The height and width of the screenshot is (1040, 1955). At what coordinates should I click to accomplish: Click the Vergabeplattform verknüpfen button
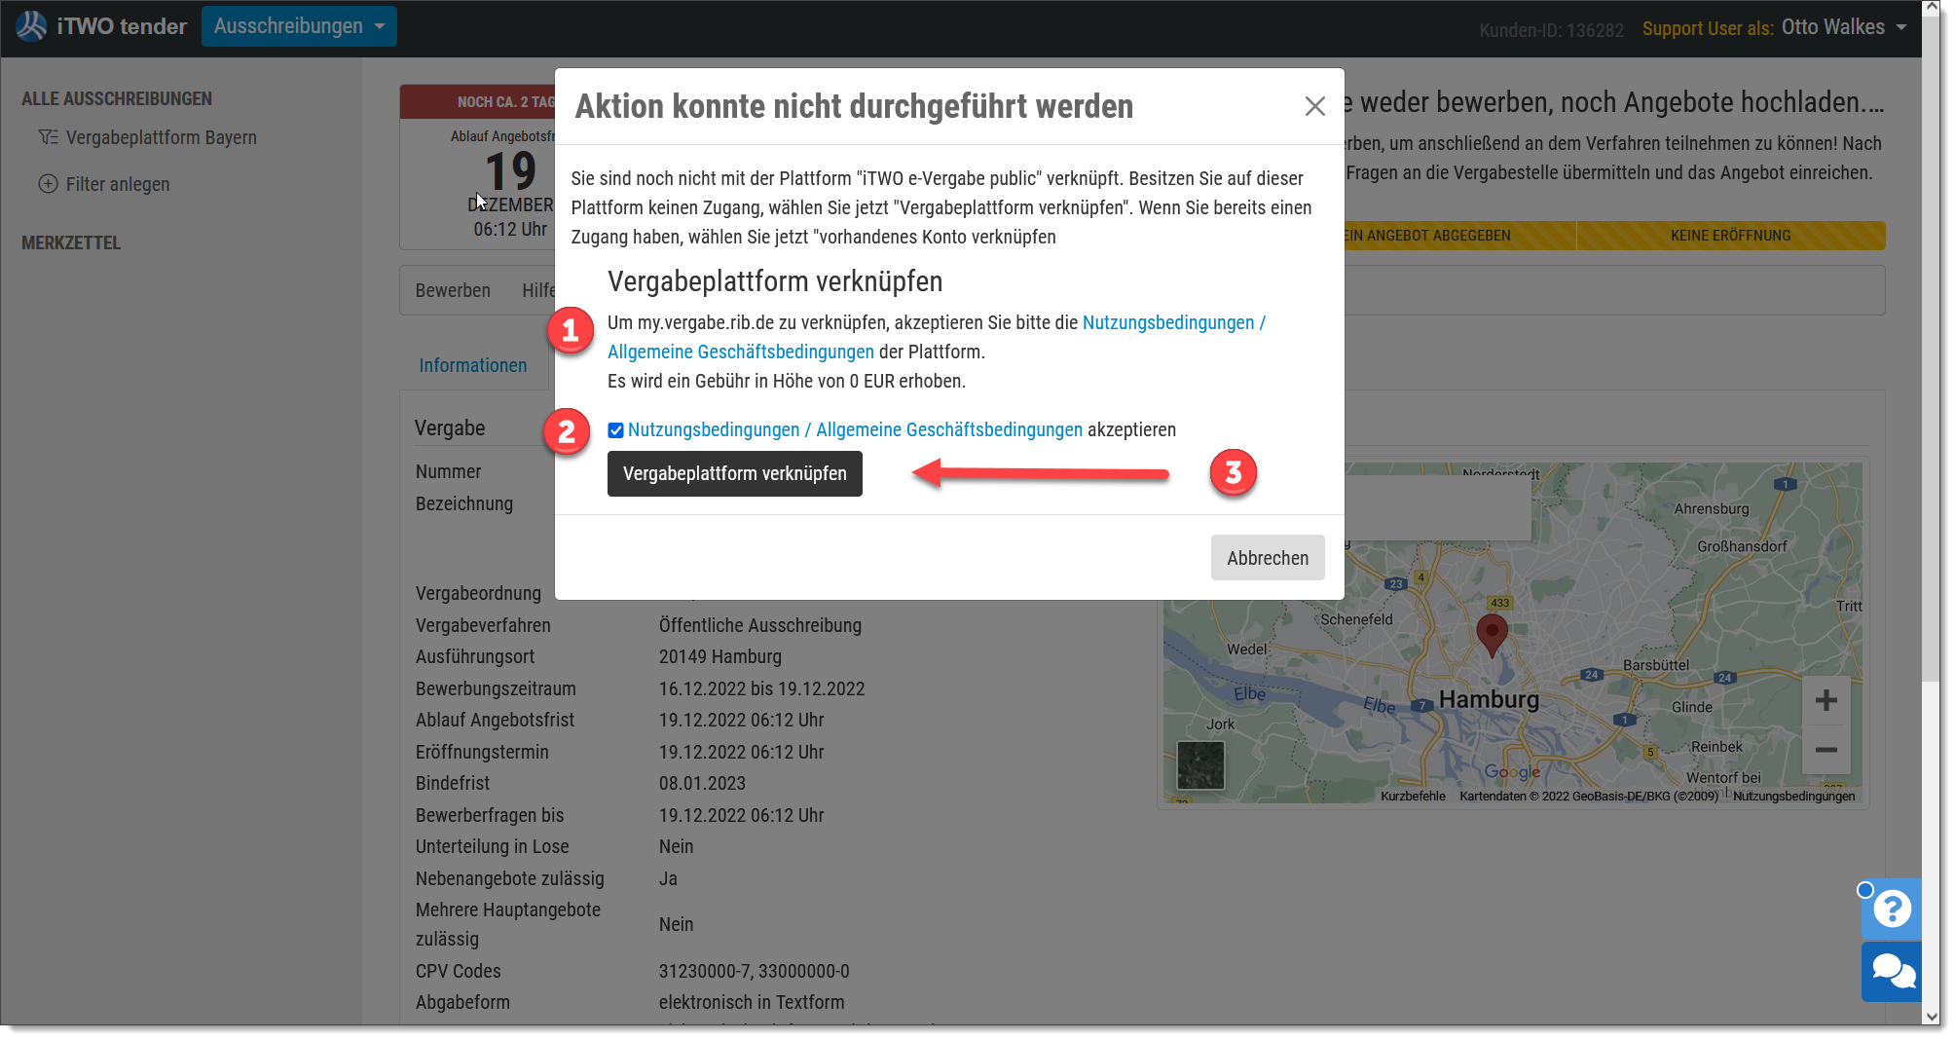point(735,473)
